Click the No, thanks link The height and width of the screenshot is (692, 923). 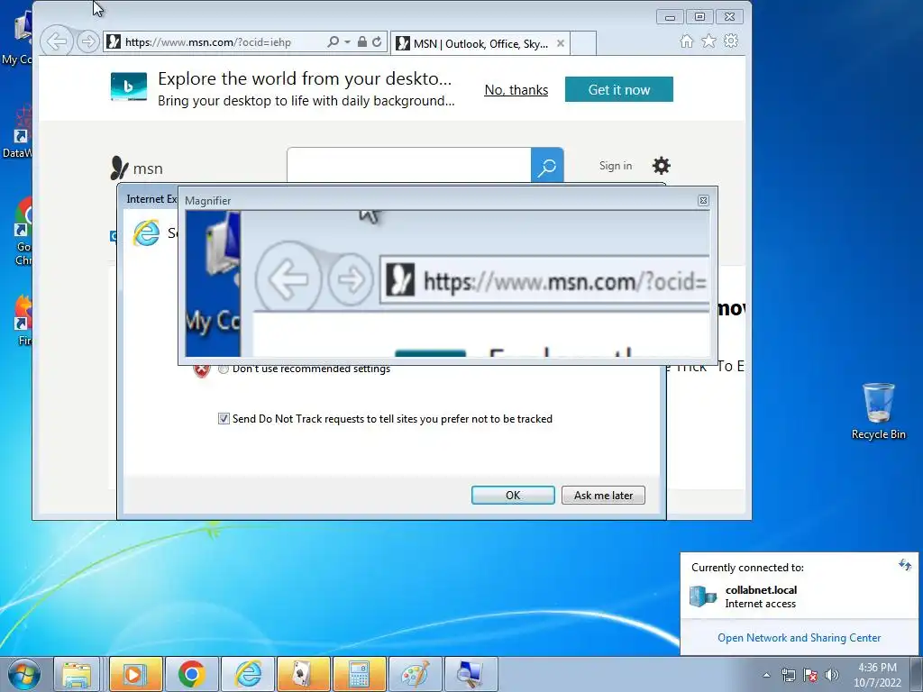[x=516, y=90]
